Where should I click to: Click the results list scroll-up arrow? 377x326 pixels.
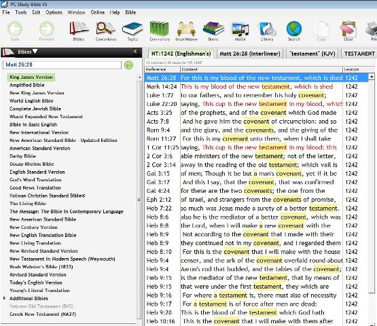[x=372, y=77]
